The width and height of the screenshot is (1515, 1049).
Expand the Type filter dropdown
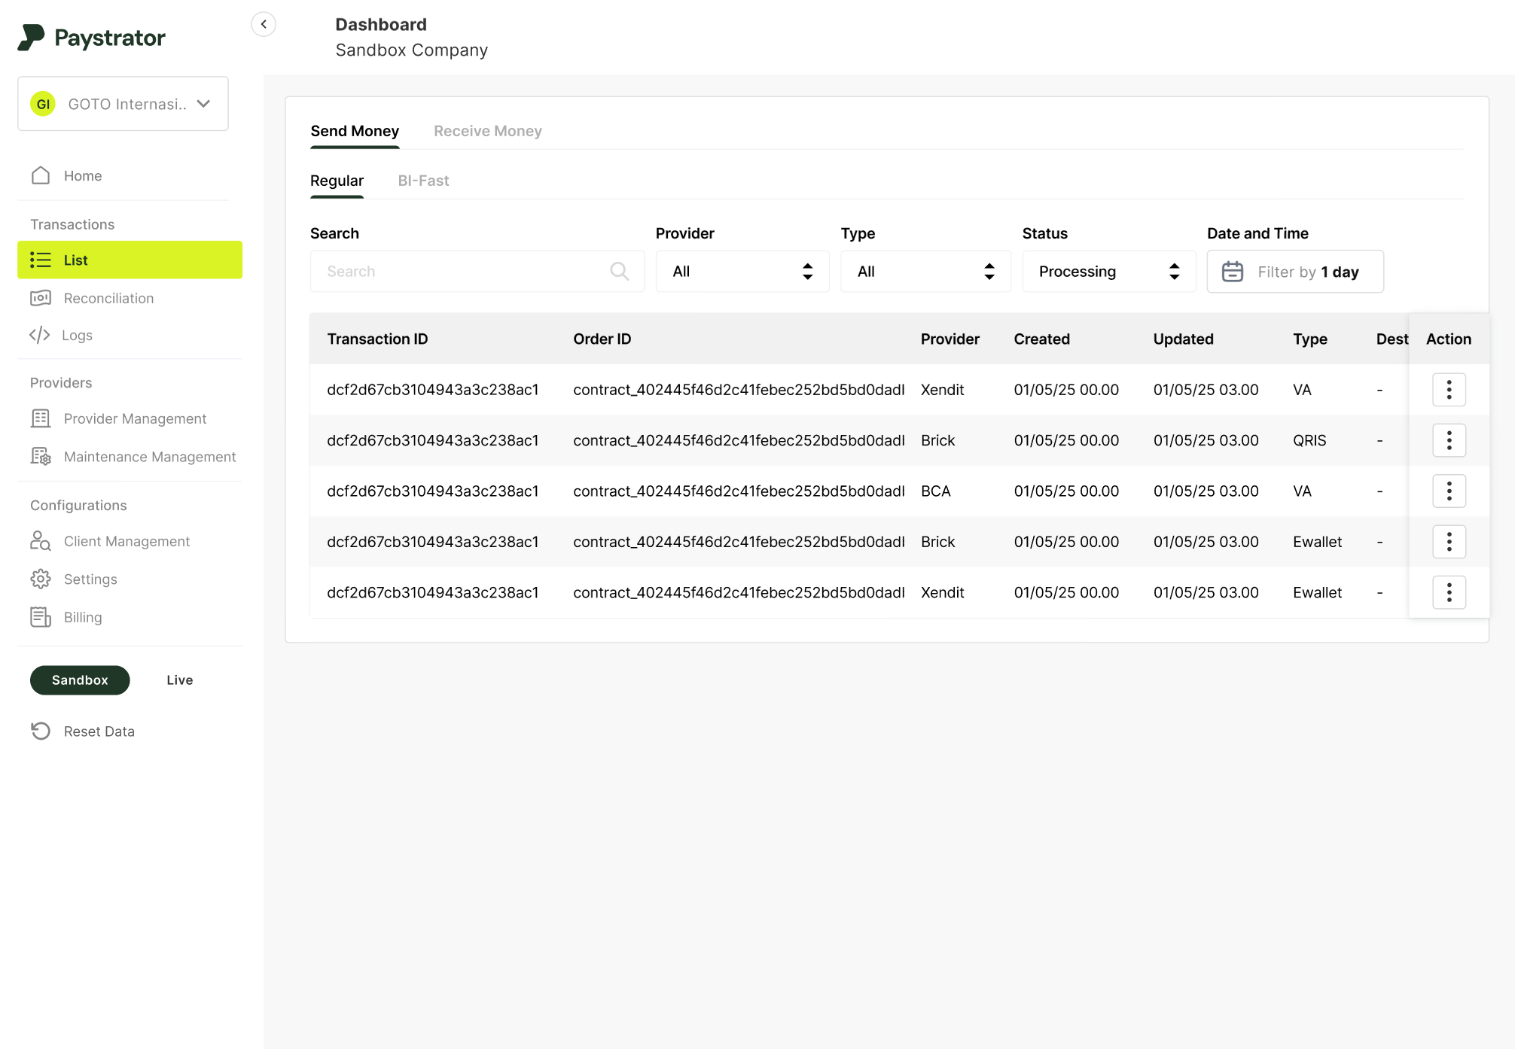coord(925,271)
